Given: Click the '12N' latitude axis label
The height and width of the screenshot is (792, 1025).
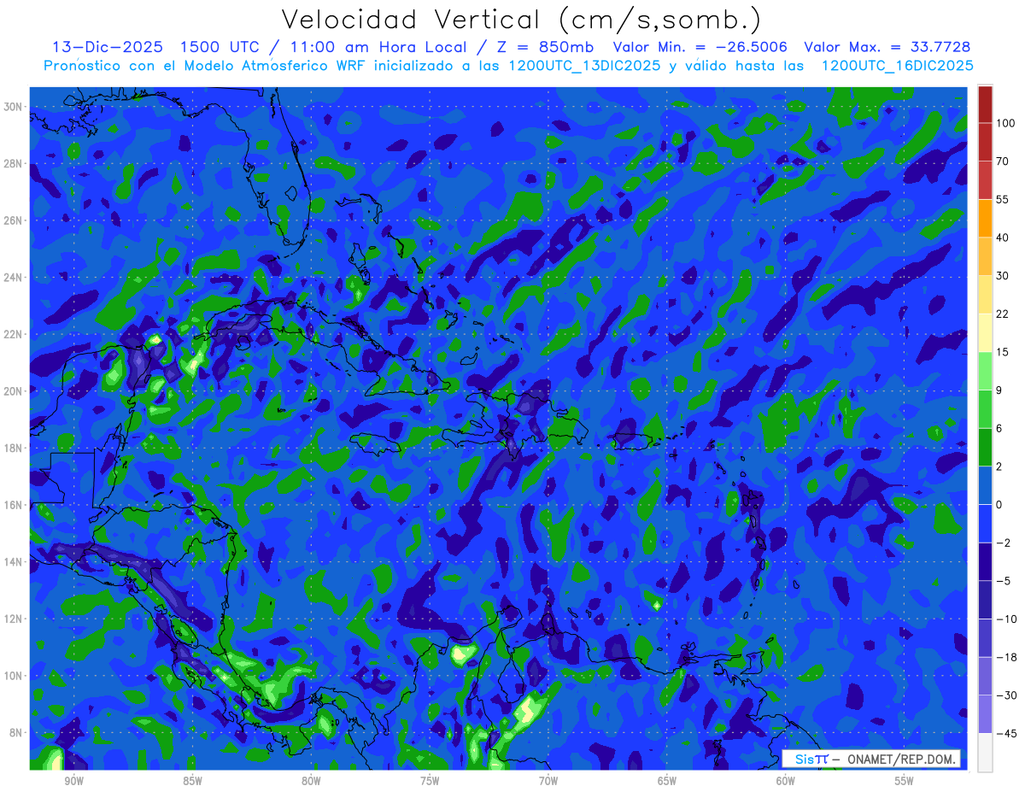Looking at the screenshot, I should (14, 619).
